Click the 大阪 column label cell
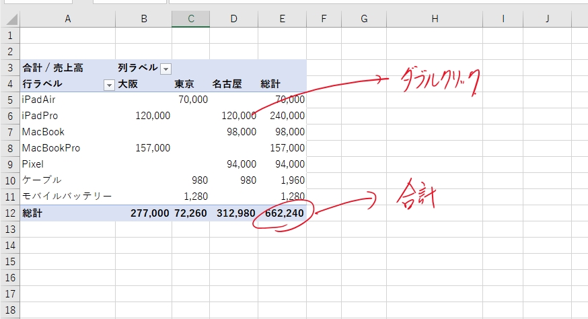The height and width of the screenshot is (319, 588). (x=143, y=84)
